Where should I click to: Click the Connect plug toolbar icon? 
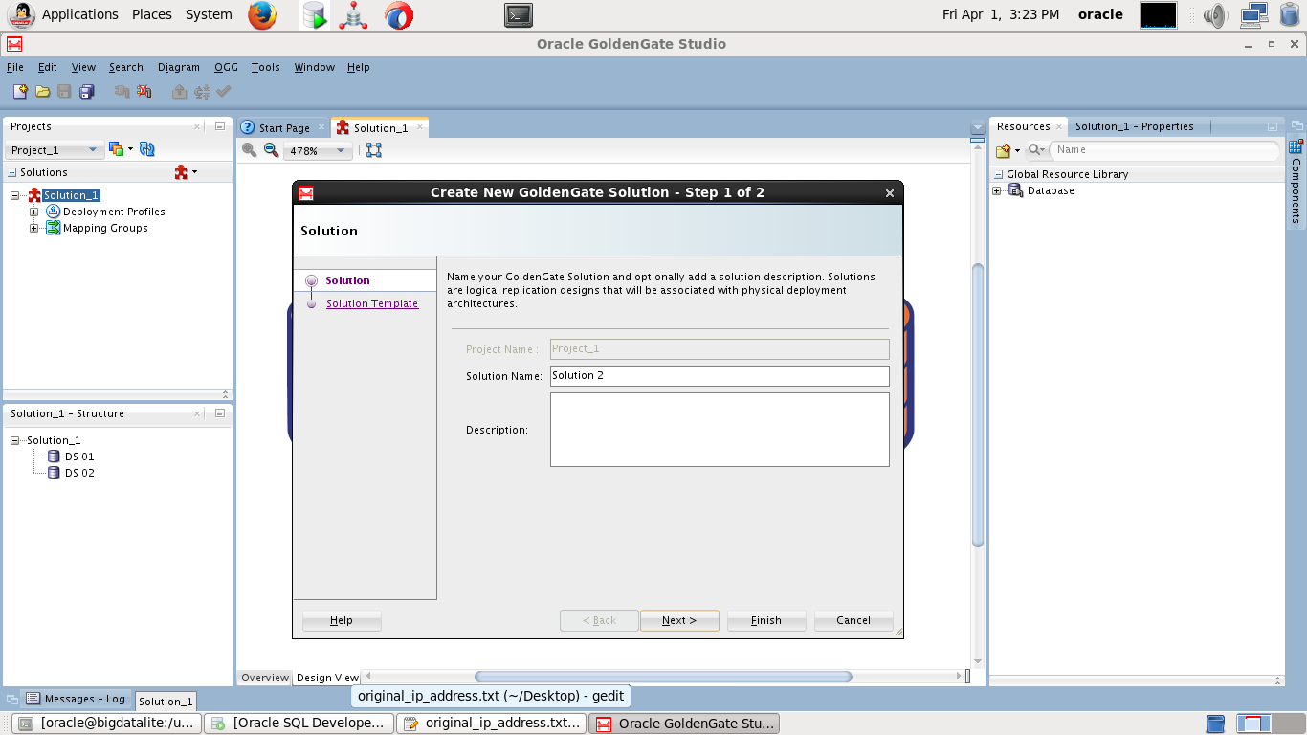[122, 92]
